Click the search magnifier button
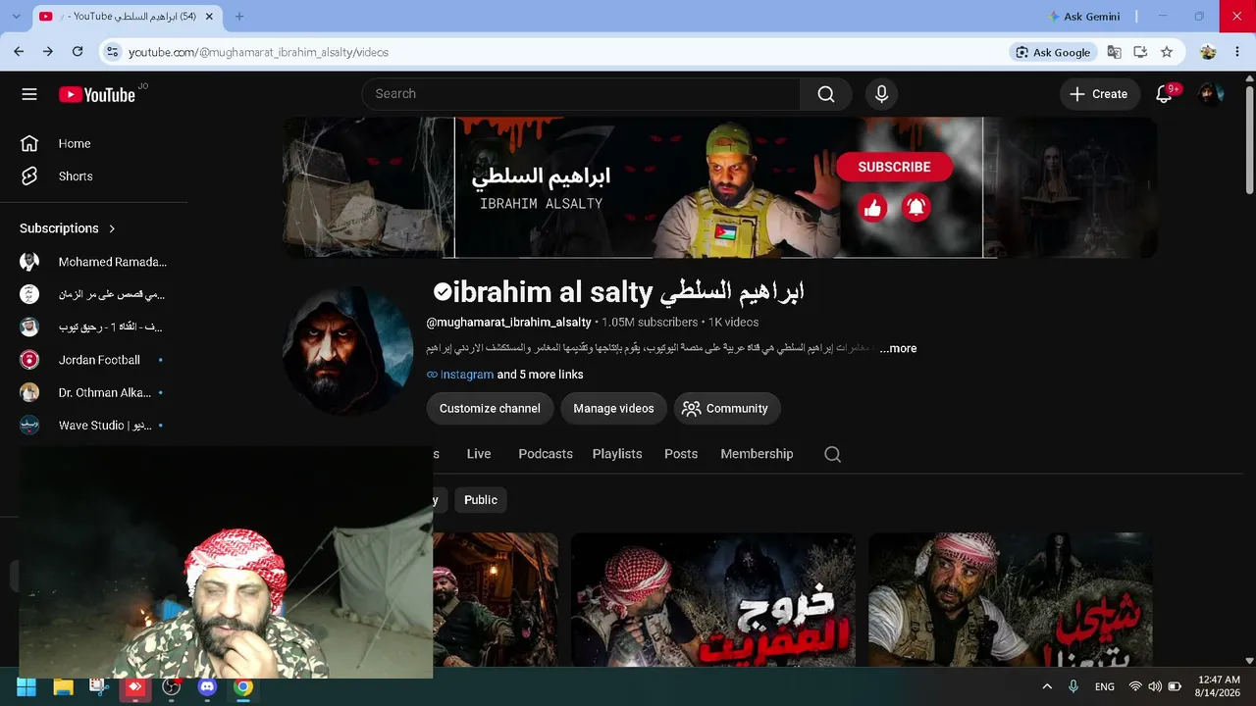 coord(826,94)
